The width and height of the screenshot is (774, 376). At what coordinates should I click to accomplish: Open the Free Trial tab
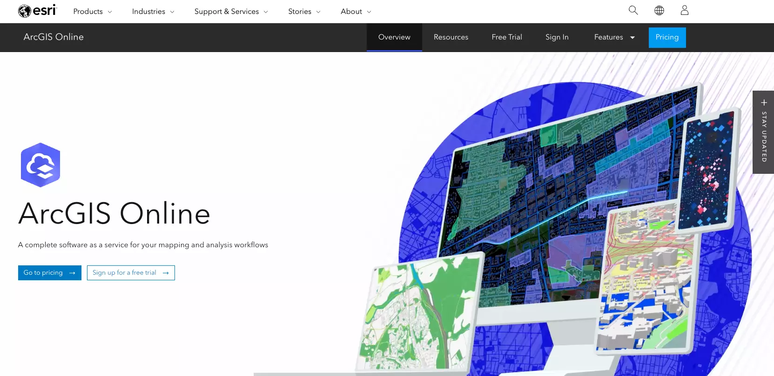tap(507, 37)
